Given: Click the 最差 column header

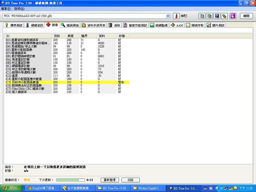Looking at the screenshot, I should 72,36.
